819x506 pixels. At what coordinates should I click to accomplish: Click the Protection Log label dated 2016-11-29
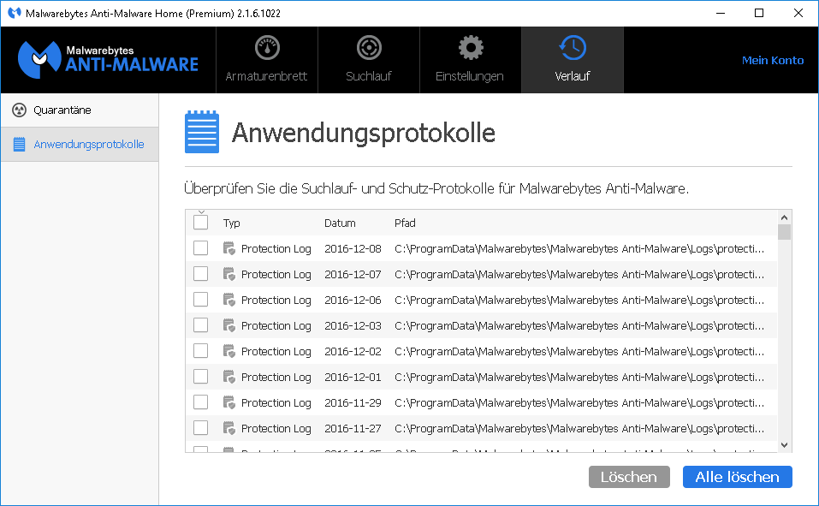point(276,402)
